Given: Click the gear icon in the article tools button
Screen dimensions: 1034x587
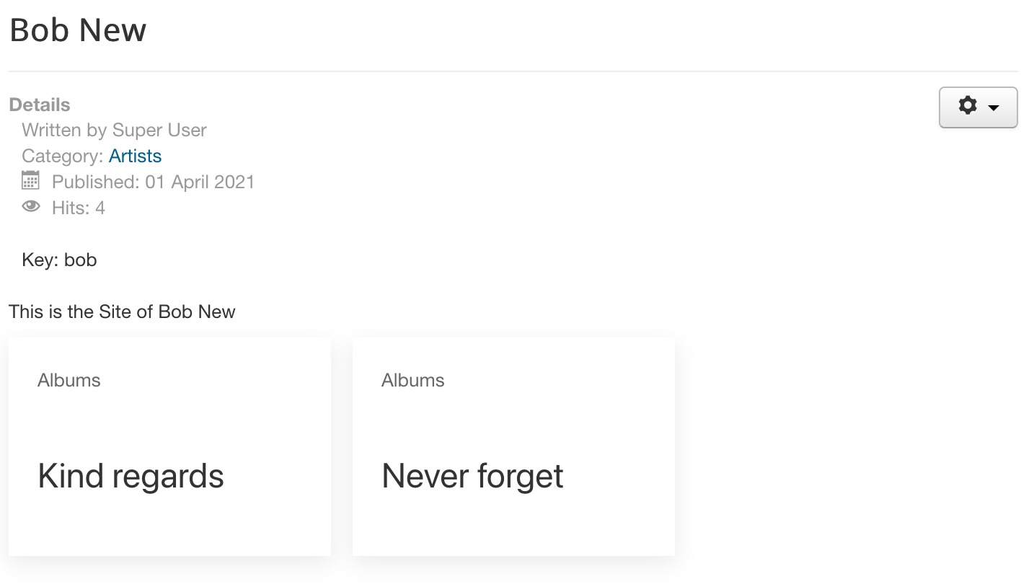Looking at the screenshot, I should (x=968, y=106).
